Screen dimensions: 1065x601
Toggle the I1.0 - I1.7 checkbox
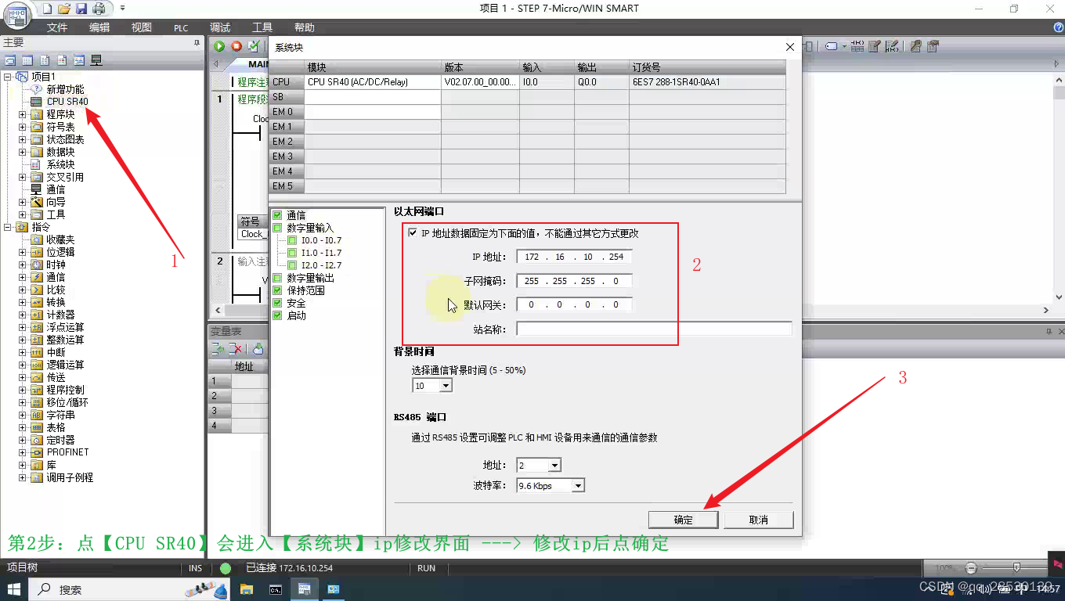[x=292, y=253]
